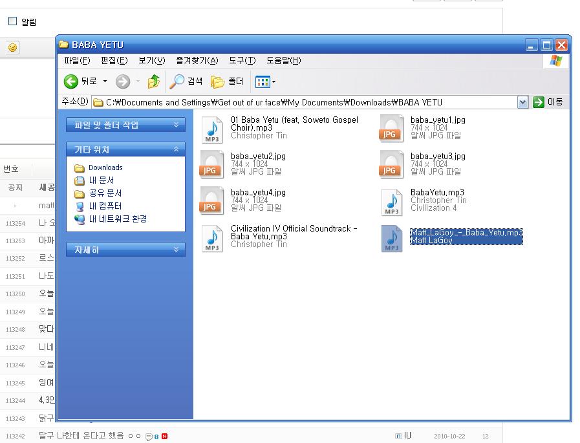The height and width of the screenshot is (443, 580).
Task: Select the BabaYetu.mp3 file icon
Action: pyautogui.click(x=392, y=202)
